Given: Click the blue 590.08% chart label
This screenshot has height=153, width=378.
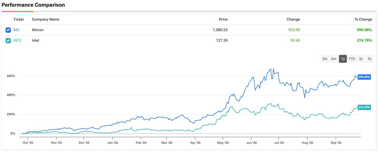Looking at the screenshot, I should pos(364,77).
